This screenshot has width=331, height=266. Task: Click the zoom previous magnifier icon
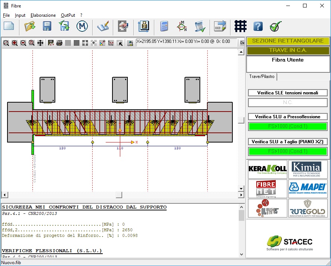pos(32,43)
